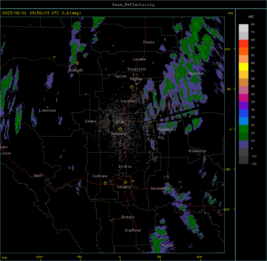Click the red 65 dBZ legend swatch
267x261 pixels.
[x=243, y=43]
